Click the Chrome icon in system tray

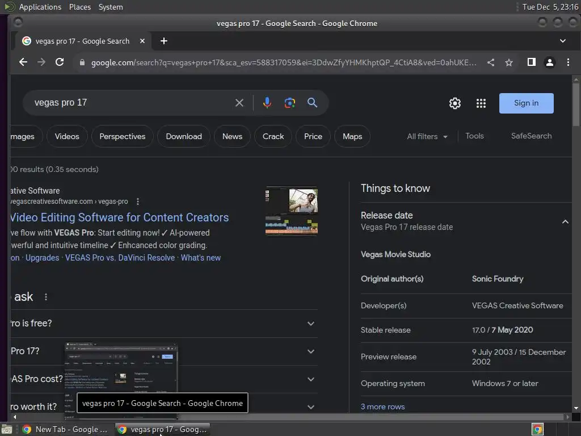[537, 429]
